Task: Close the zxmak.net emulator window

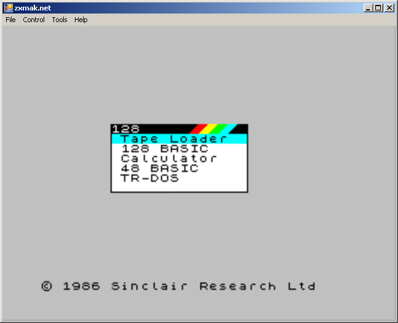Action: (x=389, y=8)
